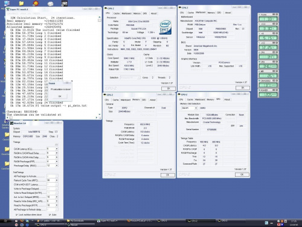
Task: Open RAS# Precharge (tRP) dropdown
Action: pos(57,162)
